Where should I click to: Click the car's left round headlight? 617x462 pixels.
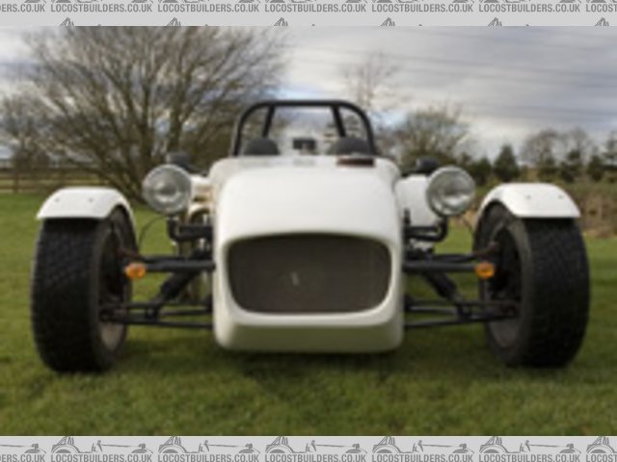pyautogui.click(x=167, y=189)
